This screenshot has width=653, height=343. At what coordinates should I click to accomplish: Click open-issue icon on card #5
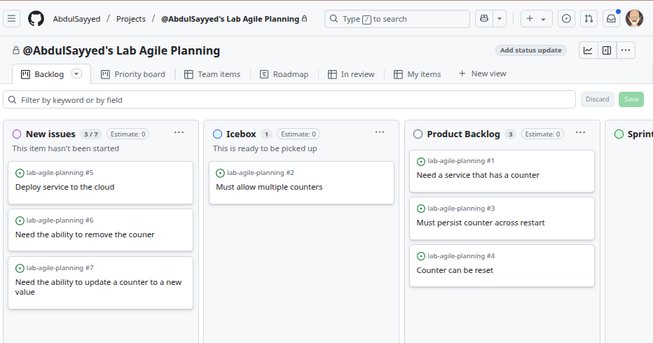(20, 173)
